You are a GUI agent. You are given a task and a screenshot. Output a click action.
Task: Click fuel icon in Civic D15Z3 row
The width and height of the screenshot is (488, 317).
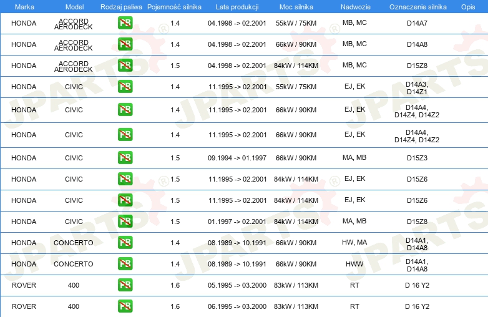point(125,158)
